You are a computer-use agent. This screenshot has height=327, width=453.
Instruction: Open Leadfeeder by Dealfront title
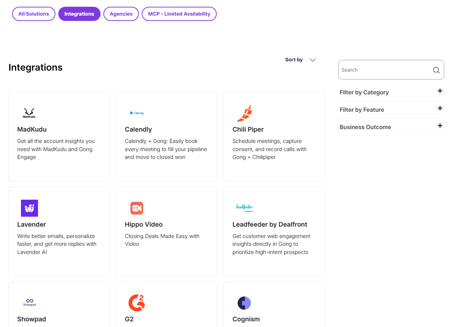tap(270, 225)
